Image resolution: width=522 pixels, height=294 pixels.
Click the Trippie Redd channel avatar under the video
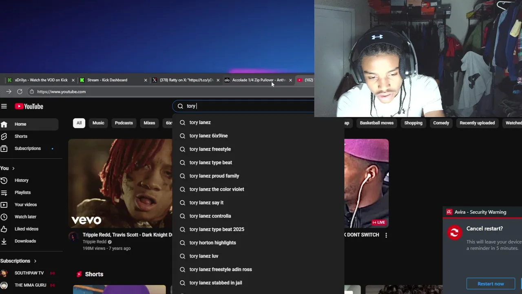click(73, 236)
